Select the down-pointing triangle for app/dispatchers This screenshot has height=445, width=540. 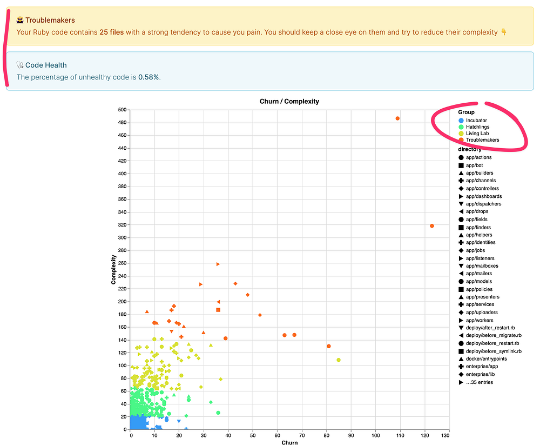pyautogui.click(x=461, y=204)
